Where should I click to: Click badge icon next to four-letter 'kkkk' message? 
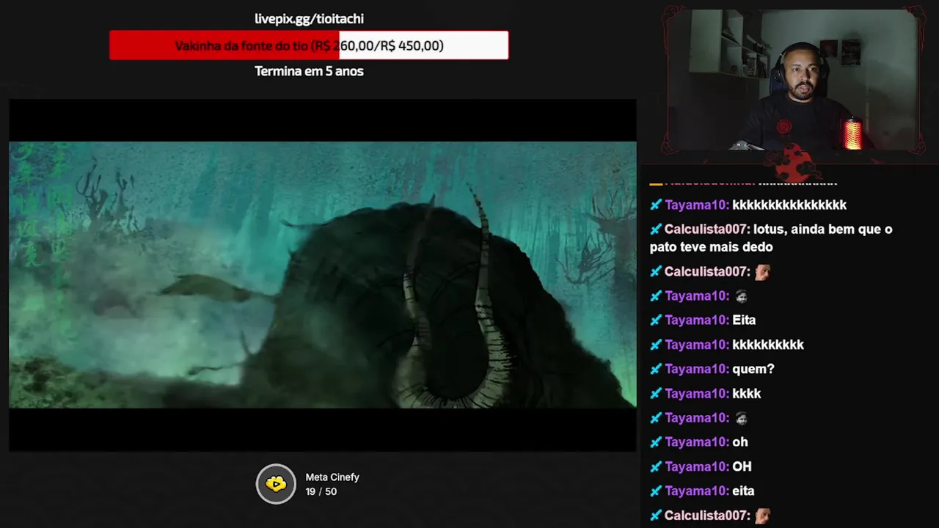656,393
